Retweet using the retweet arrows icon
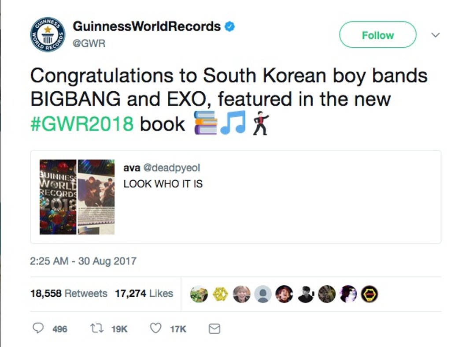451x347 pixels. pos(97,328)
